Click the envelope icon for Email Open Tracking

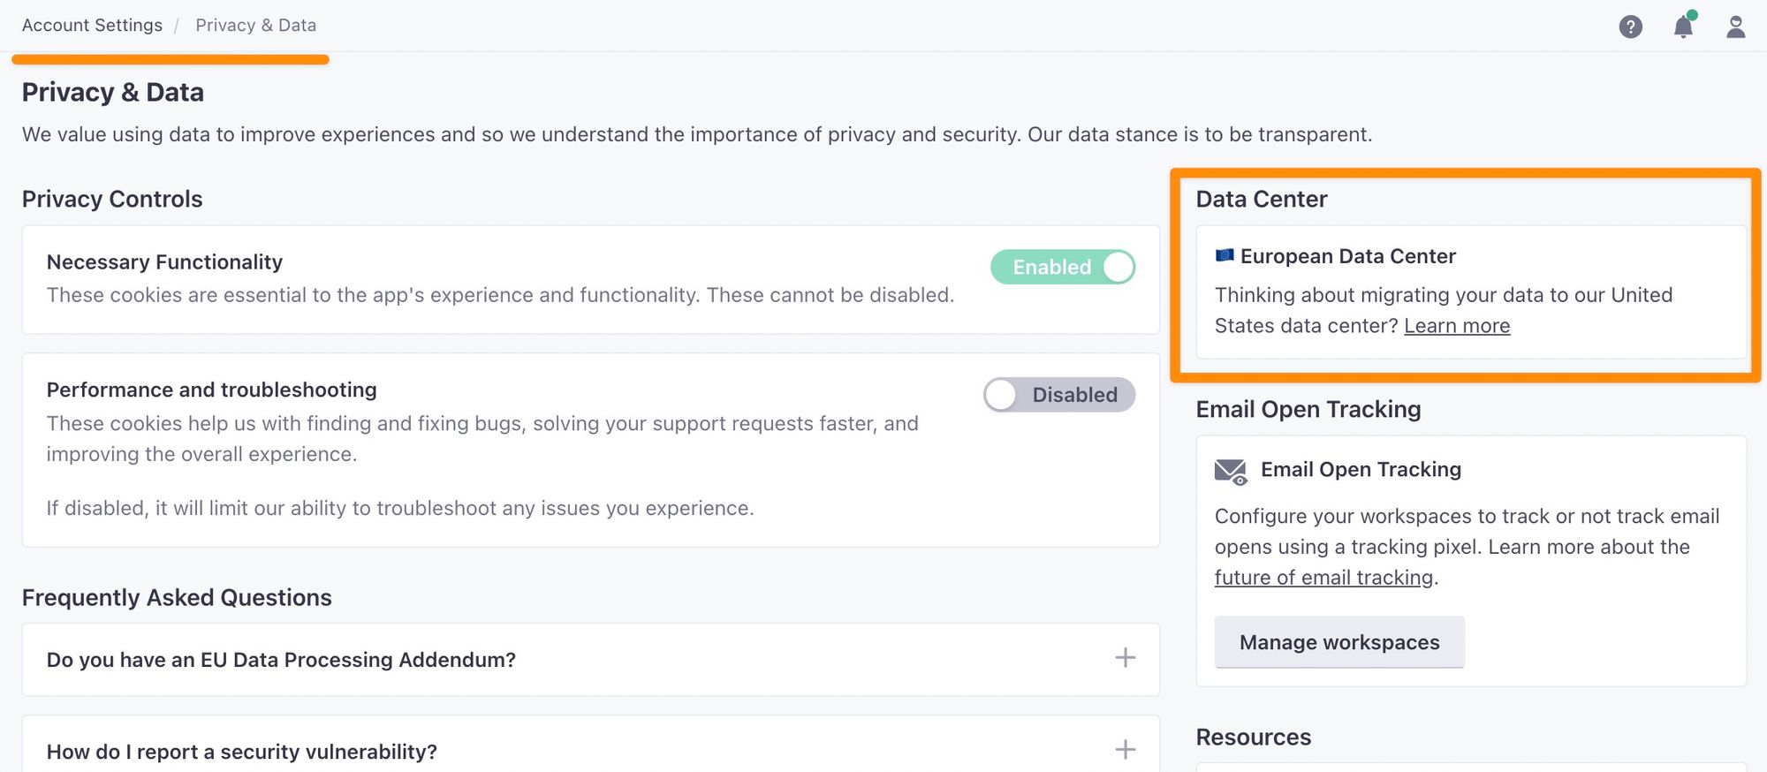pyautogui.click(x=1230, y=471)
